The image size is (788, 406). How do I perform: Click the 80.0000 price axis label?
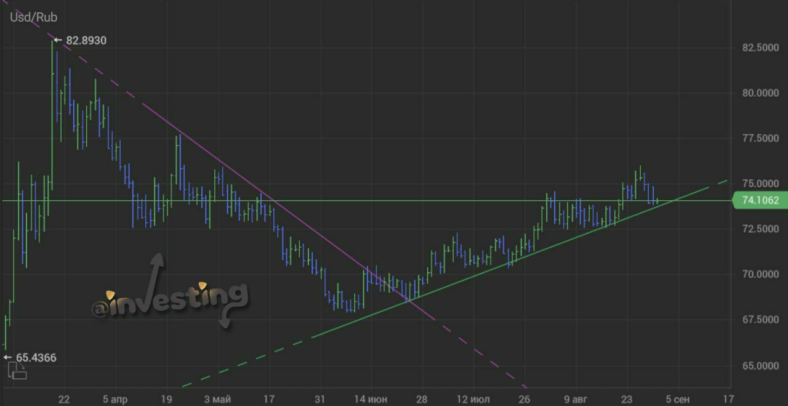coord(761,93)
